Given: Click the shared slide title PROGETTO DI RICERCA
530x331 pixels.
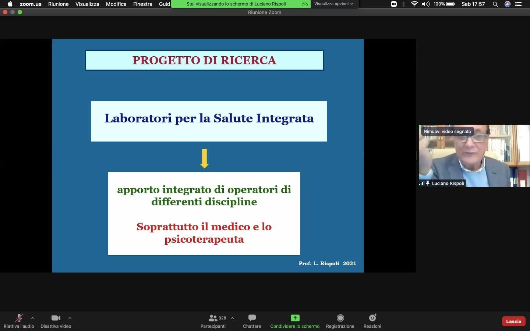Looking at the screenshot, I should pyautogui.click(x=204, y=60).
